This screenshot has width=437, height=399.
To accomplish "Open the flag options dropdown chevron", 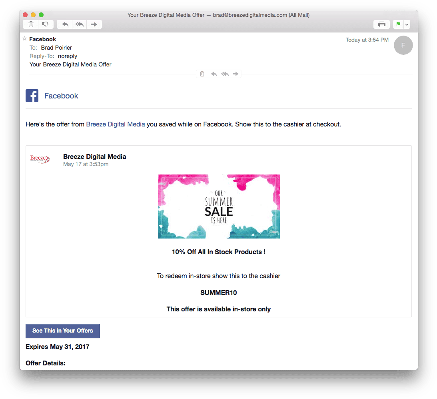I will (x=407, y=24).
